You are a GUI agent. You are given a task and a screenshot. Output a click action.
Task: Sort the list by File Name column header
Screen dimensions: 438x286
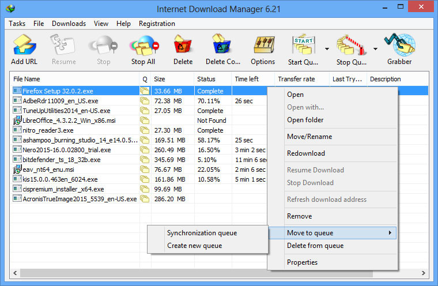tap(75, 79)
